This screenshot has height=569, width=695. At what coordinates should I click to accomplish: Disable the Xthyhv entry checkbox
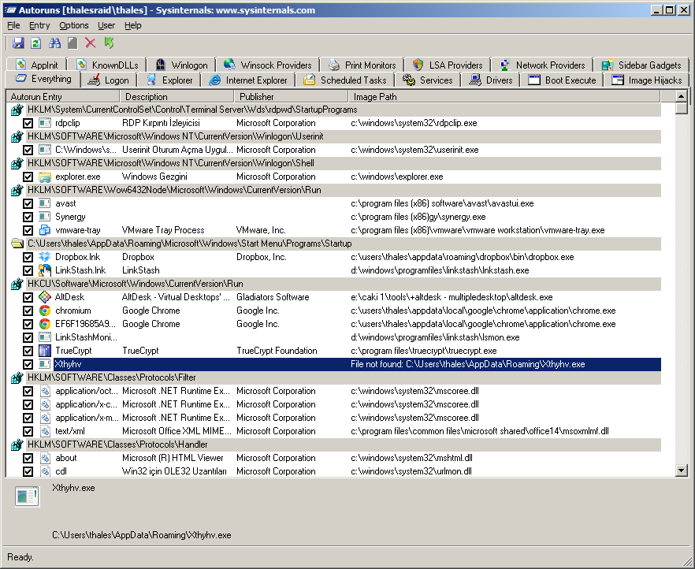[x=28, y=364]
